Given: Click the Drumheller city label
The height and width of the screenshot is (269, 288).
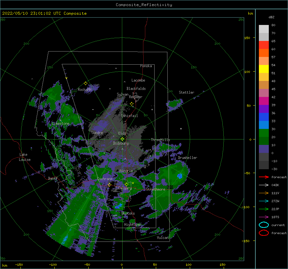Looking at the screenshot, I should [x=188, y=158].
